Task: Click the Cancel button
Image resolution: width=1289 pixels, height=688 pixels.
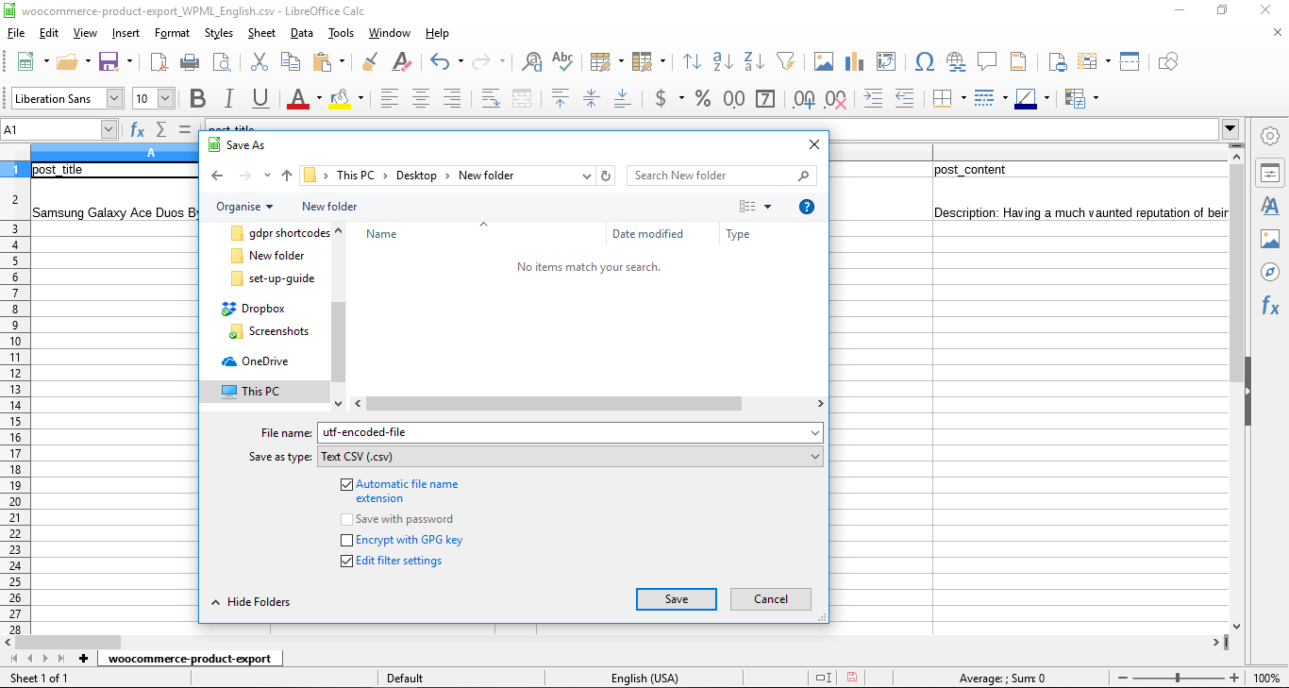Action: click(771, 599)
